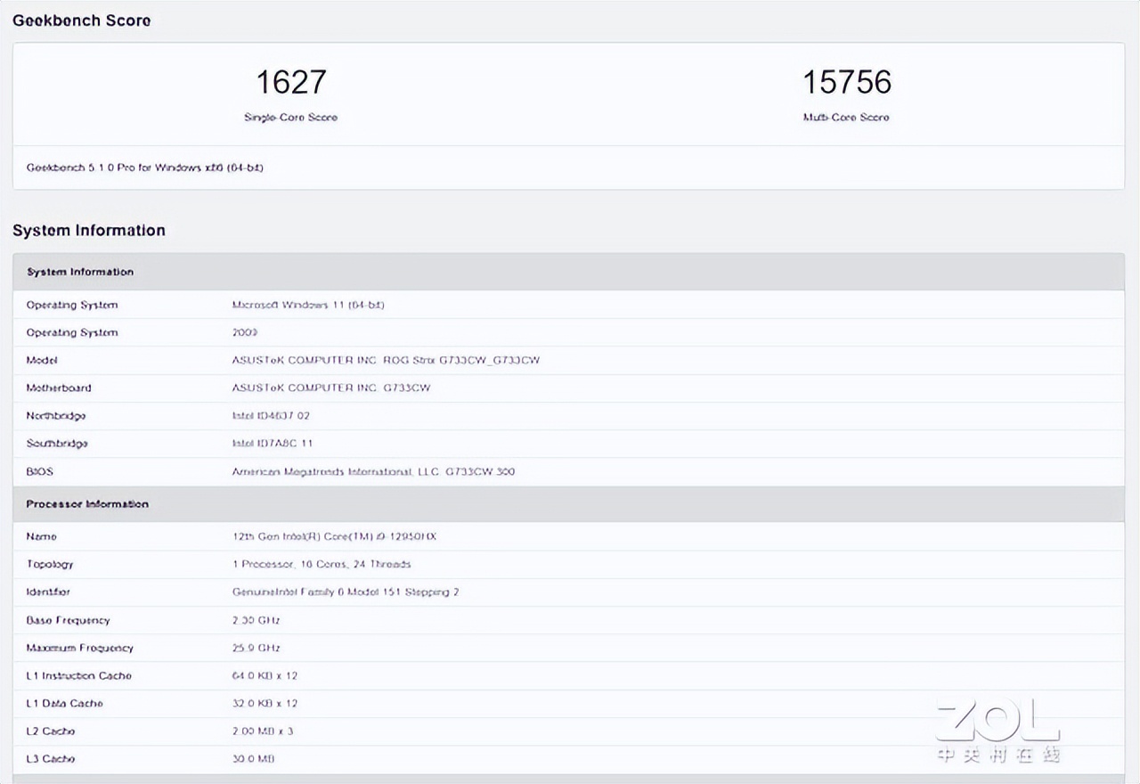Select the 12th Gen Intel Core i9 processor name

coord(335,536)
